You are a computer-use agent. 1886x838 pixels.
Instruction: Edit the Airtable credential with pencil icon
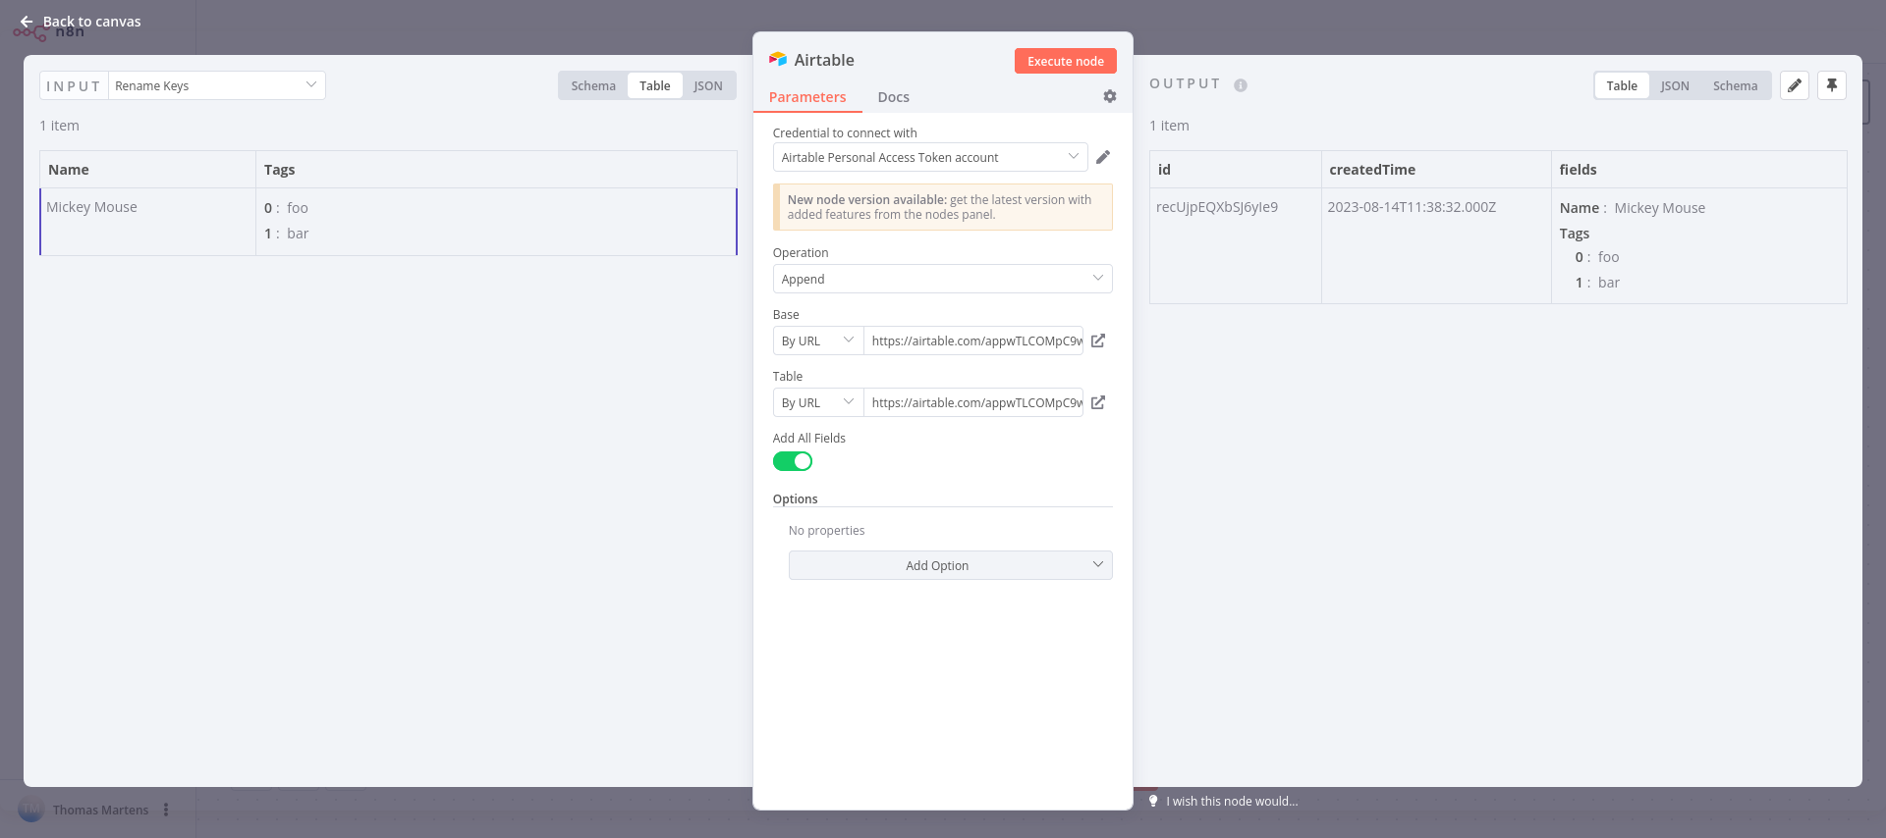pyautogui.click(x=1103, y=157)
